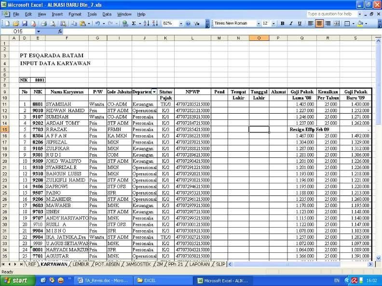
Task: Click the Insert Hyperlink globe icon
Action: pyautogui.click(x=125, y=23)
